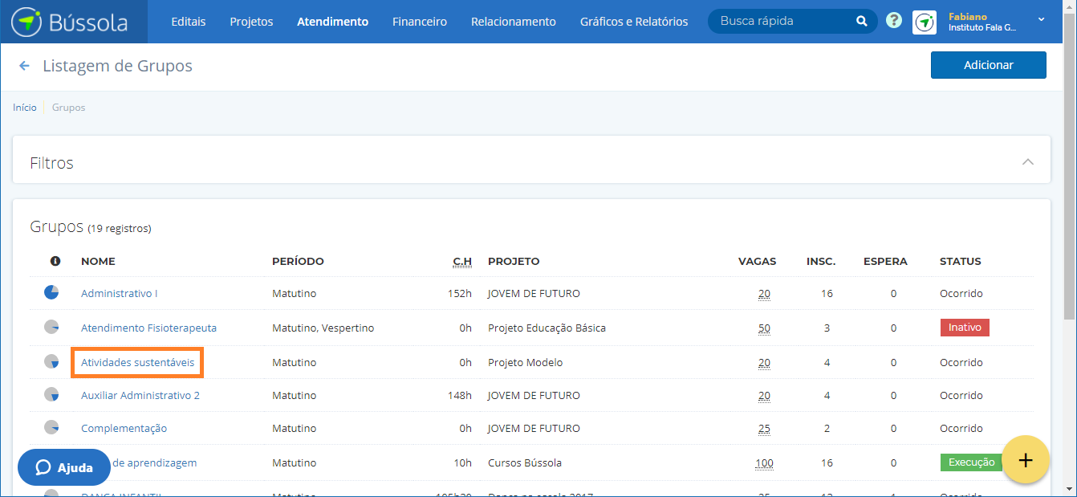This screenshot has width=1077, height=497.
Task: Click the Busca rápida search field
Action: click(782, 22)
